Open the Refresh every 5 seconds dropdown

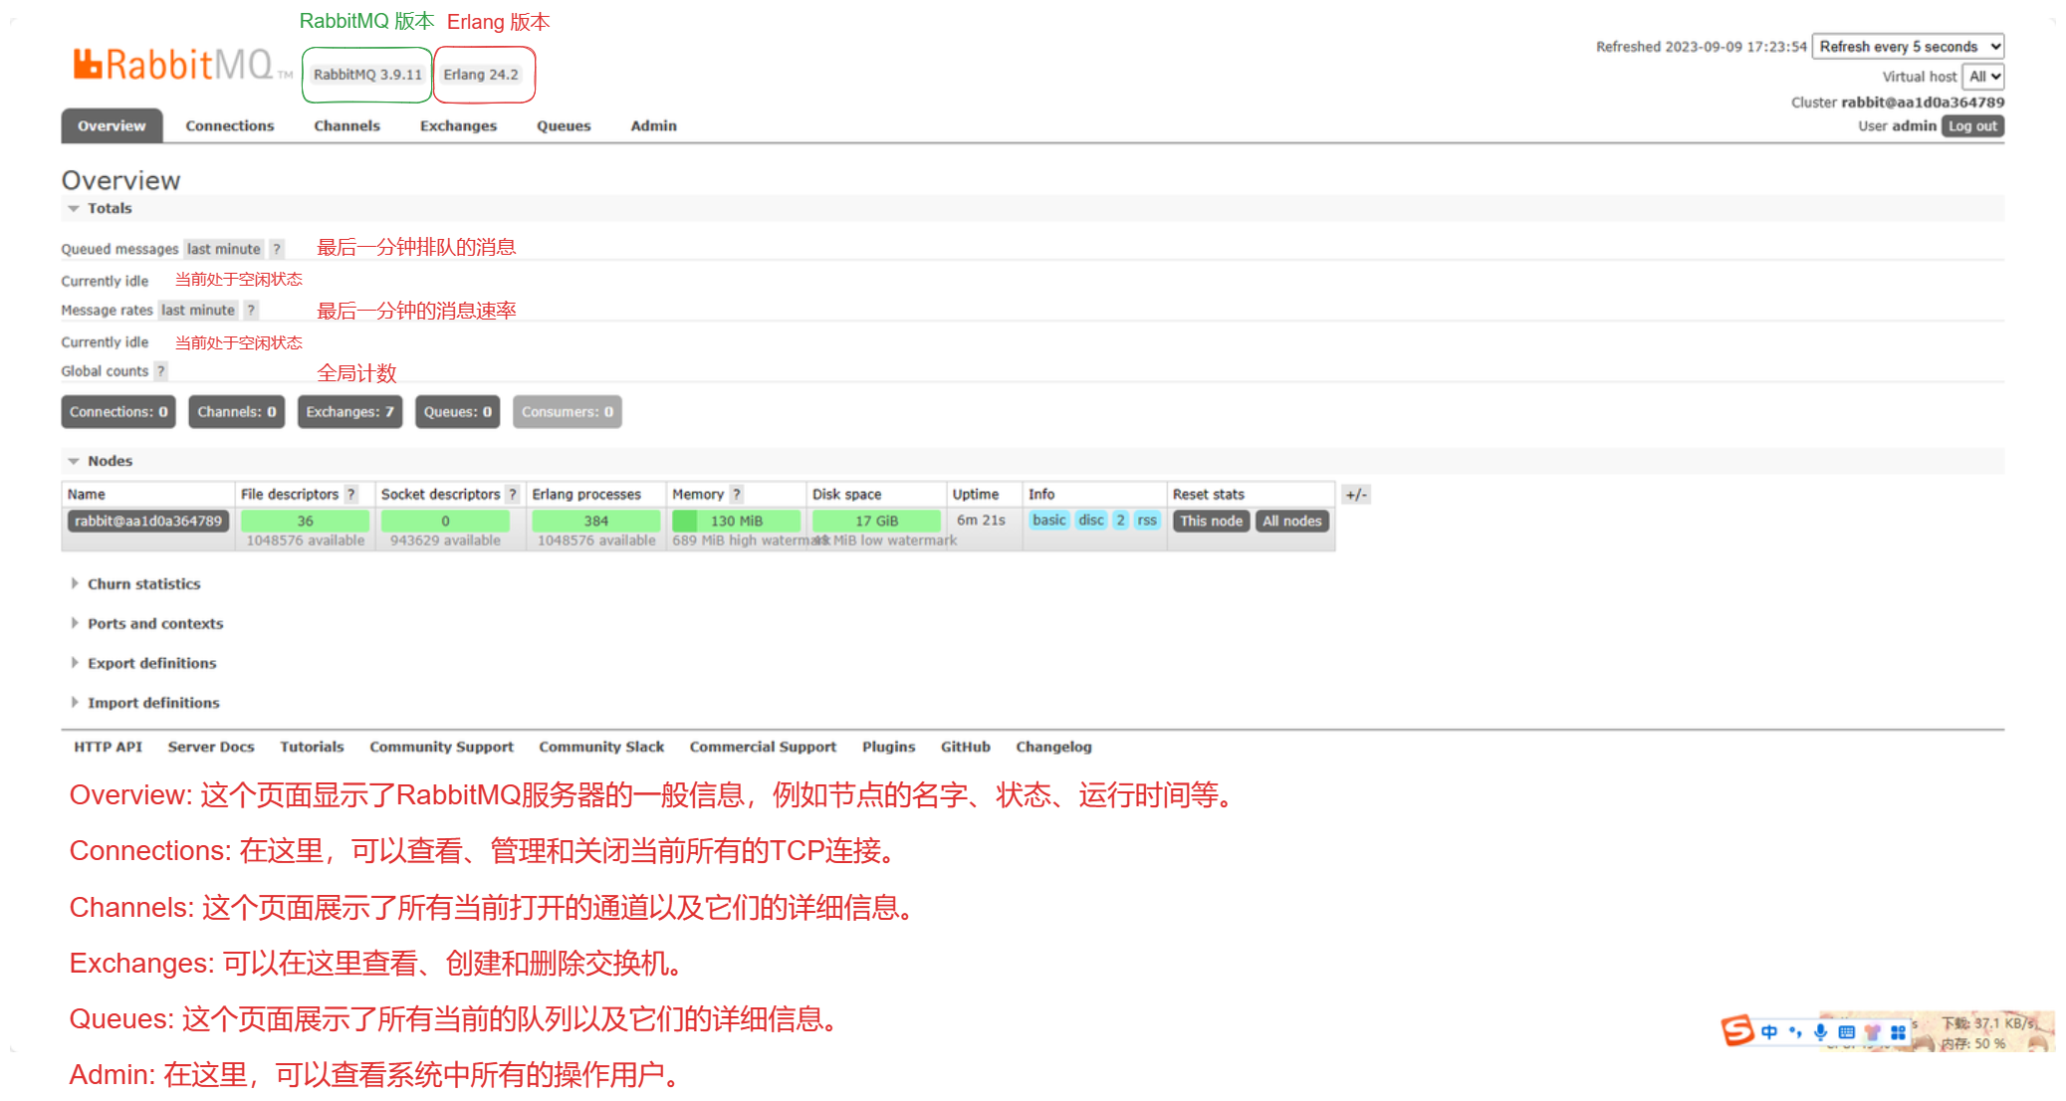1908,47
